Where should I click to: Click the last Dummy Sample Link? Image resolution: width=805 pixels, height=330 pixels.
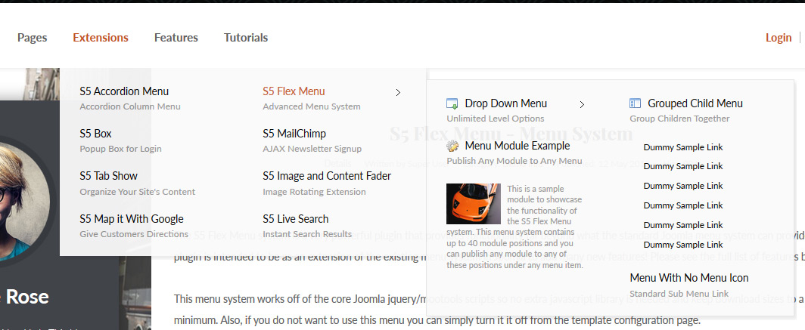pos(682,245)
